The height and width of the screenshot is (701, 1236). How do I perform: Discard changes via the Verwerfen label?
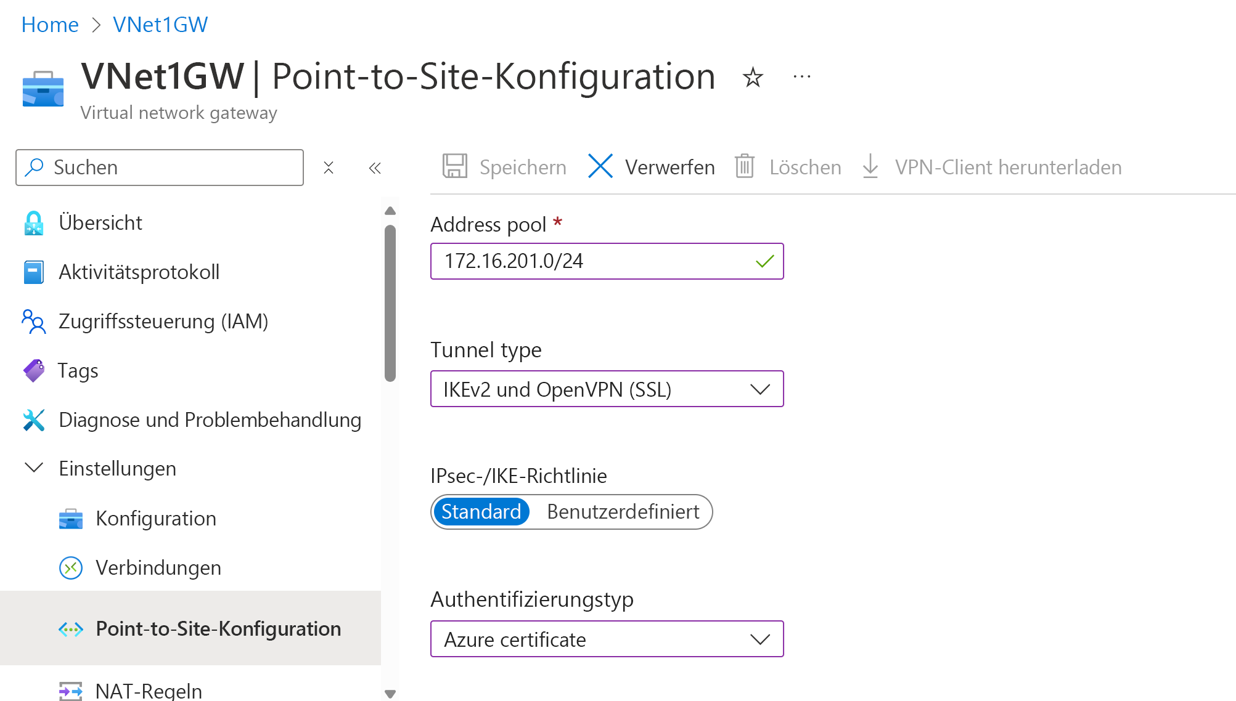click(x=670, y=168)
